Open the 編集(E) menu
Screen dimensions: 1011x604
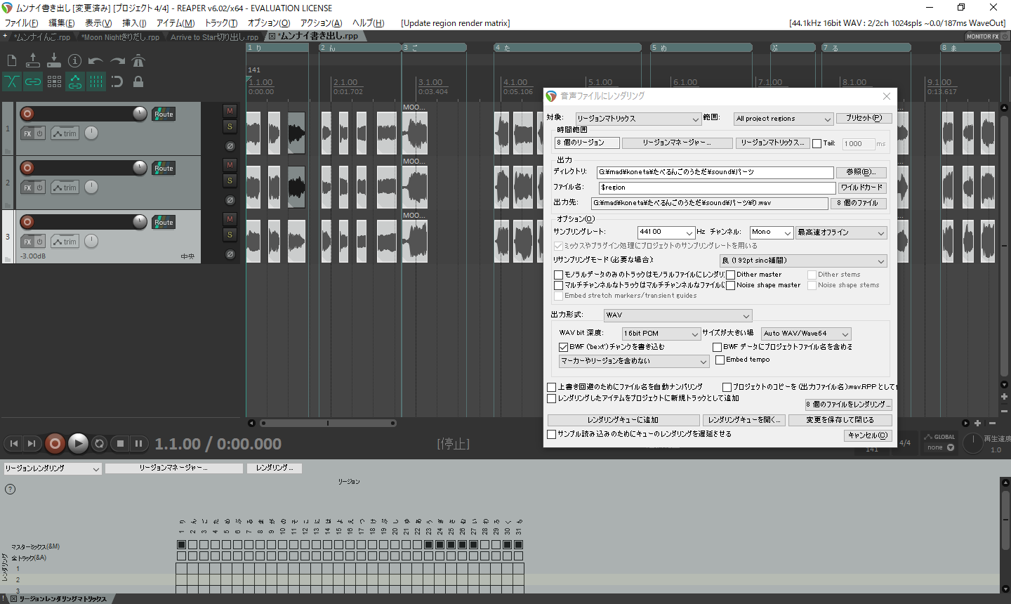point(62,23)
